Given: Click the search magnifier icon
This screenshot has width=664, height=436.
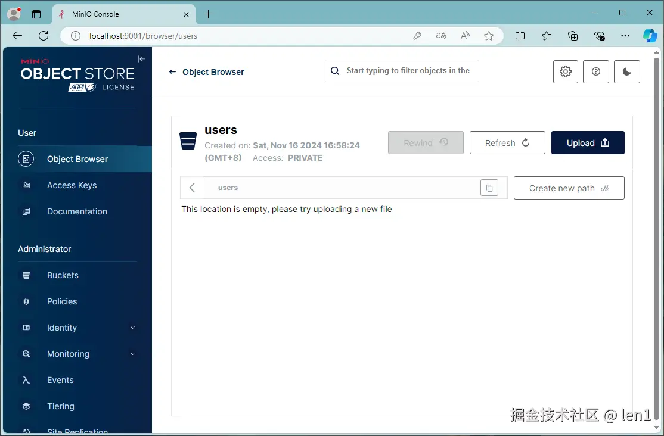Looking at the screenshot, I should coord(335,71).
